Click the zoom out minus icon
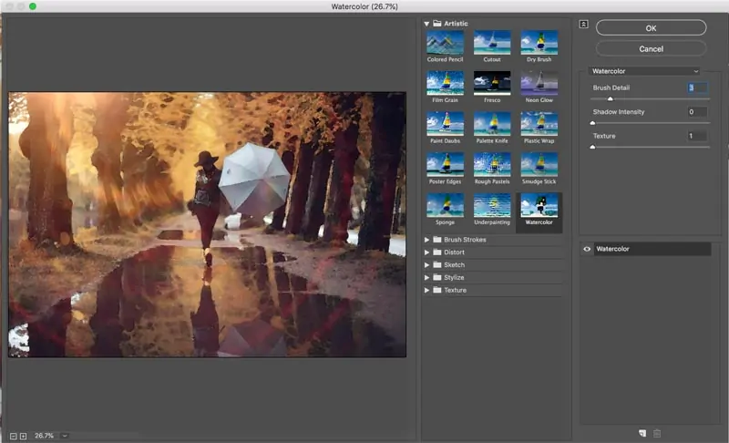Viewport: 729px width, 443px height. point(13,436)
